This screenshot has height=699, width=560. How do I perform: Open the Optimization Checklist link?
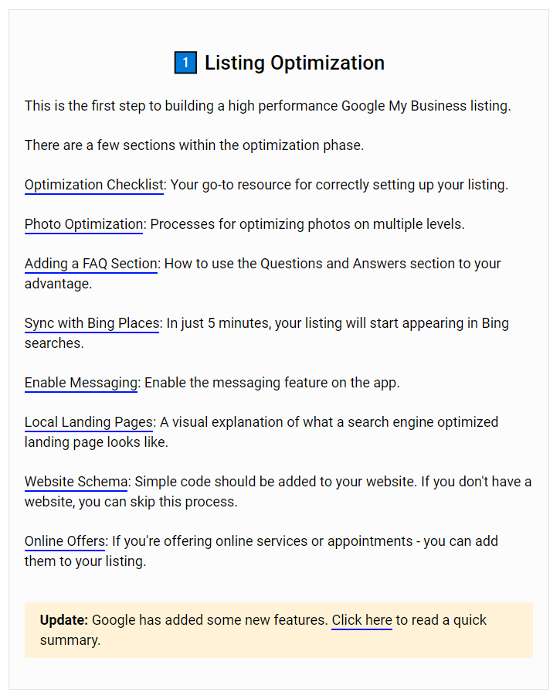(94, 185)
